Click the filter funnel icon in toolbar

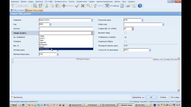tap(13, 6)
